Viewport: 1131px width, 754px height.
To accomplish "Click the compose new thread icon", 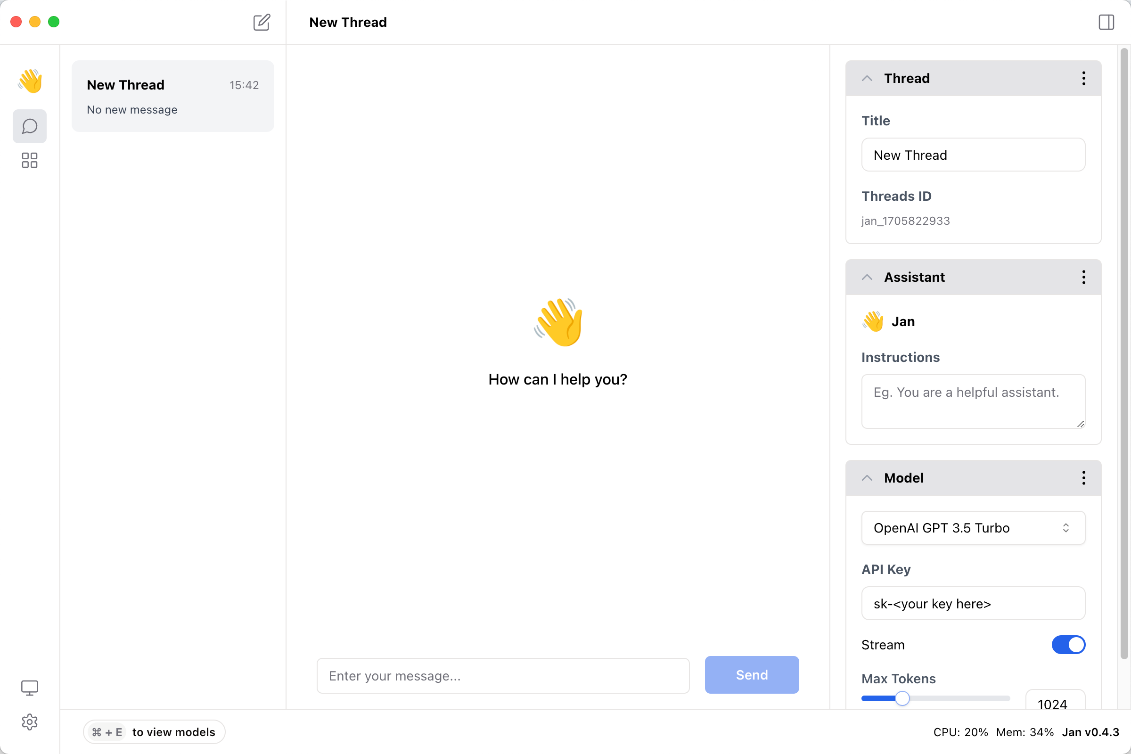I will pyautogui.click(x=262, y=22).
